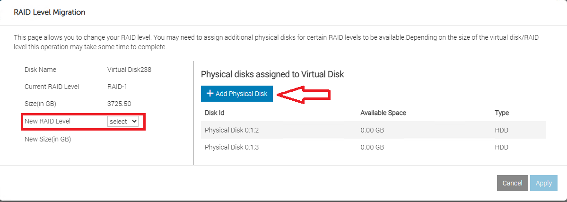567x202 pixels.
Task: Click the 3725.50 size value
Action: pos(120,104)
